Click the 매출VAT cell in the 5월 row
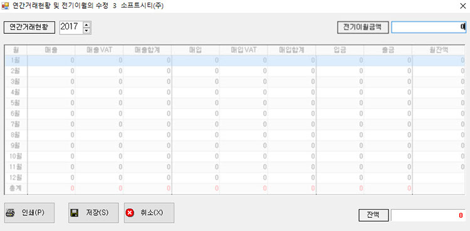 click(99, 103)
